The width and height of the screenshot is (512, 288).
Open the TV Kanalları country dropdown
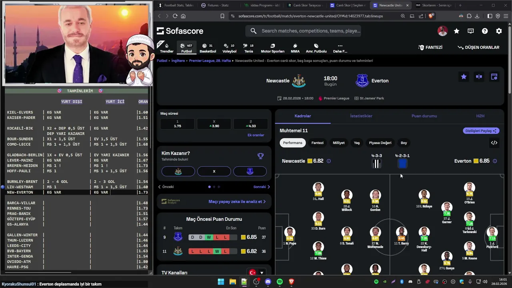[257, 272]
